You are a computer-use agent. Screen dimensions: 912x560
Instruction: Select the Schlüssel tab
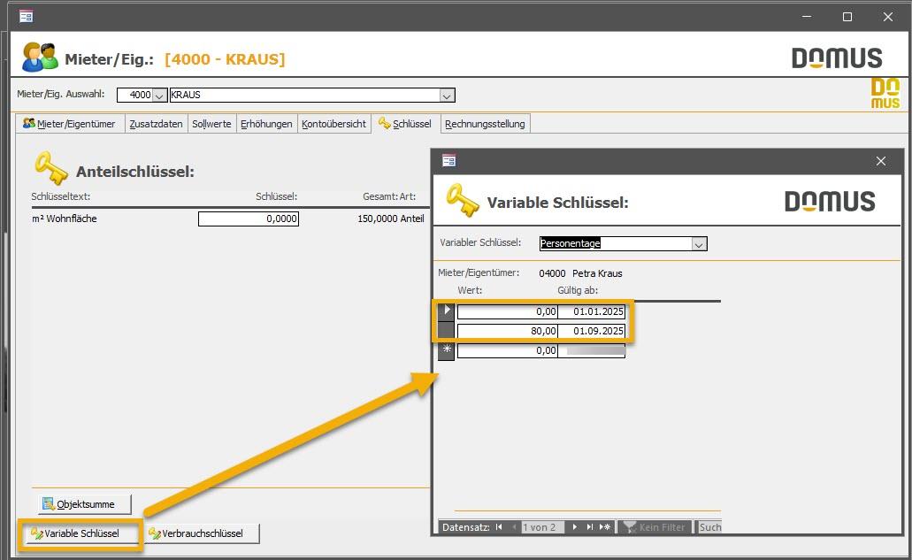coord(405,124)
